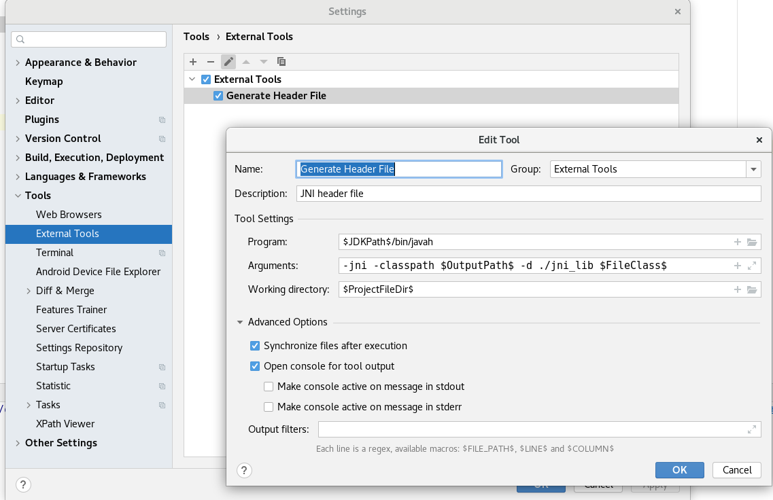Add a new external tool with plus icon

click(x=193, y=62)
